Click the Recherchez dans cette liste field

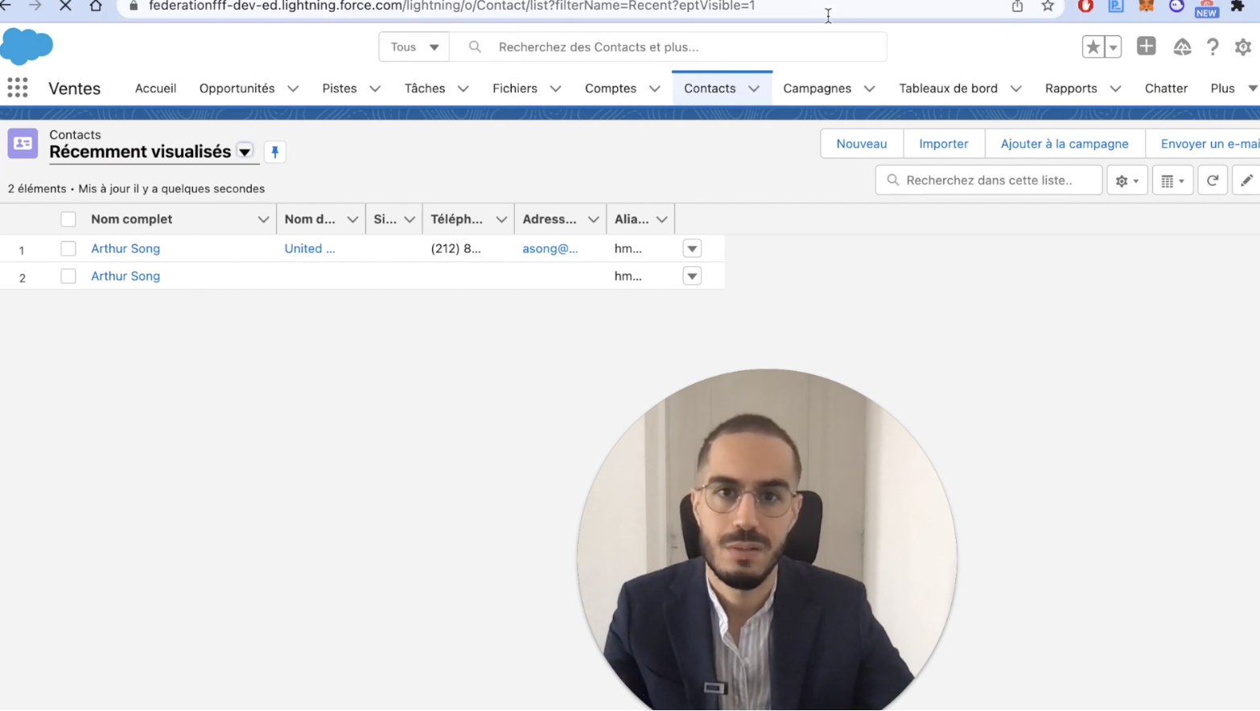pos(998,180)
